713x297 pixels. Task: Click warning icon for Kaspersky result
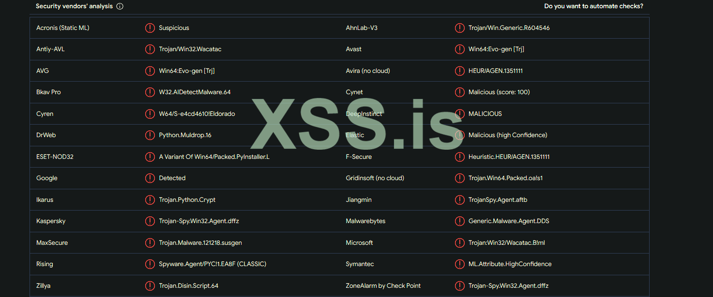coord(150,221)
